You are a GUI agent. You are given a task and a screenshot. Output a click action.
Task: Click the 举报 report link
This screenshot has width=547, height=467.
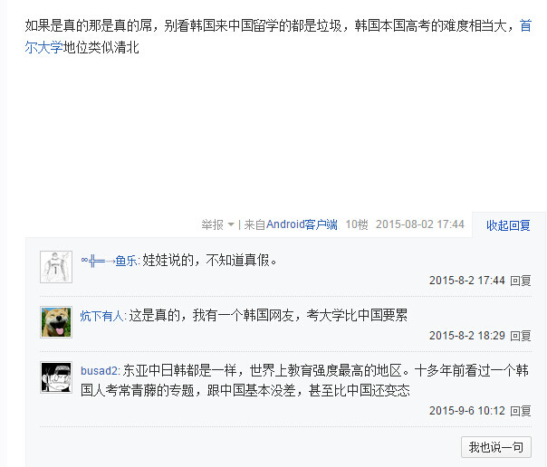212,224
